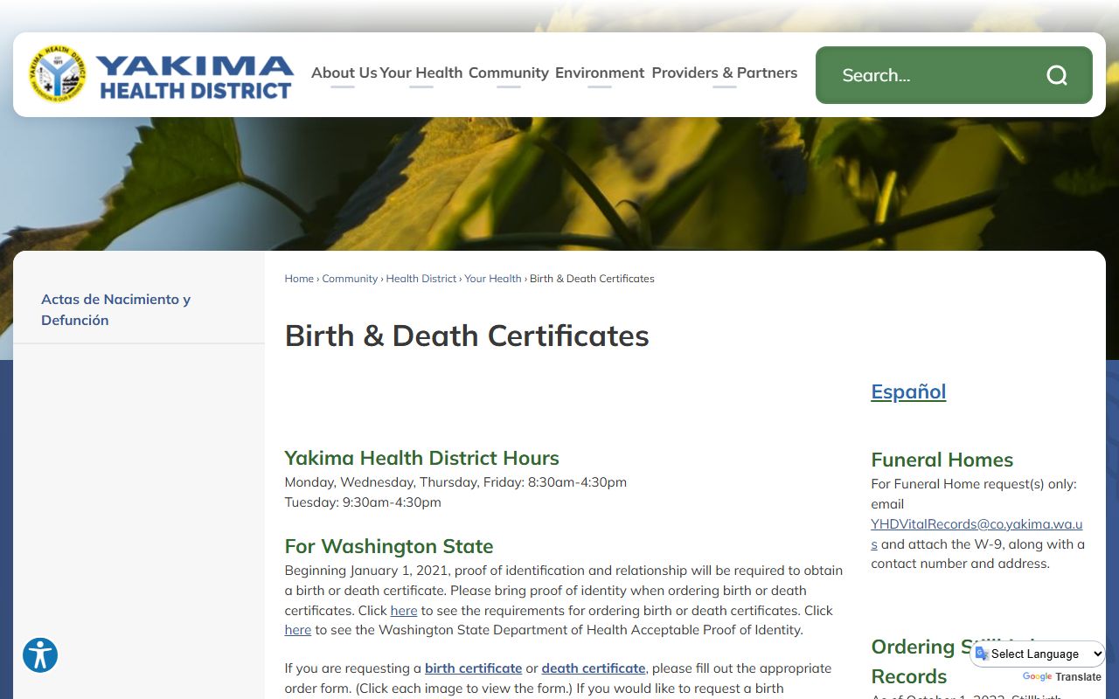This screenshot has width=1119, height=699.
Task: Click the For Washington State heading
Action: coord(389,546)
